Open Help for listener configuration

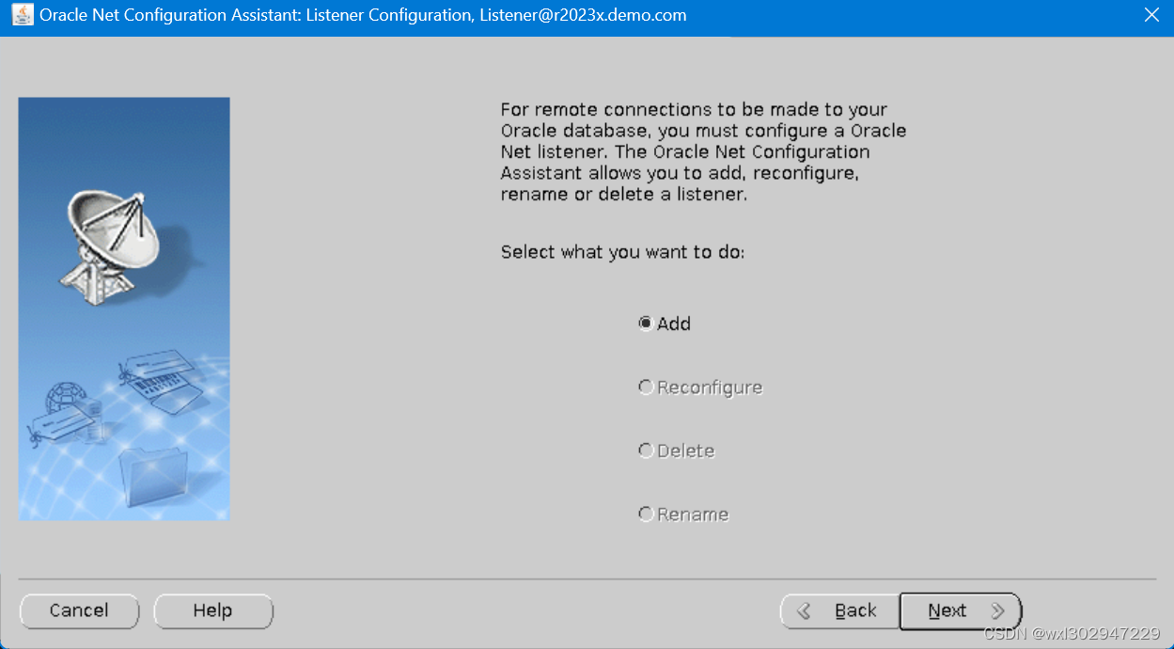pyautogui.click(x=212, y=610)
